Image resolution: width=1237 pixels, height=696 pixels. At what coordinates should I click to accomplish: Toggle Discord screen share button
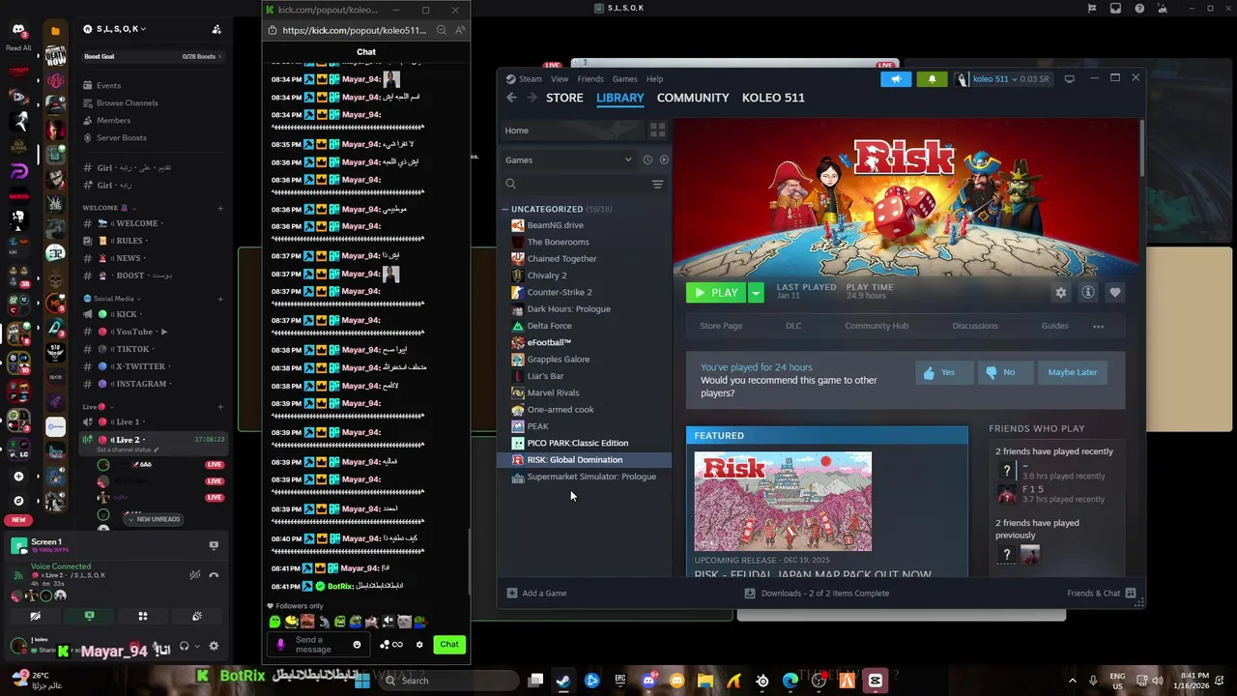coord(89,616)
